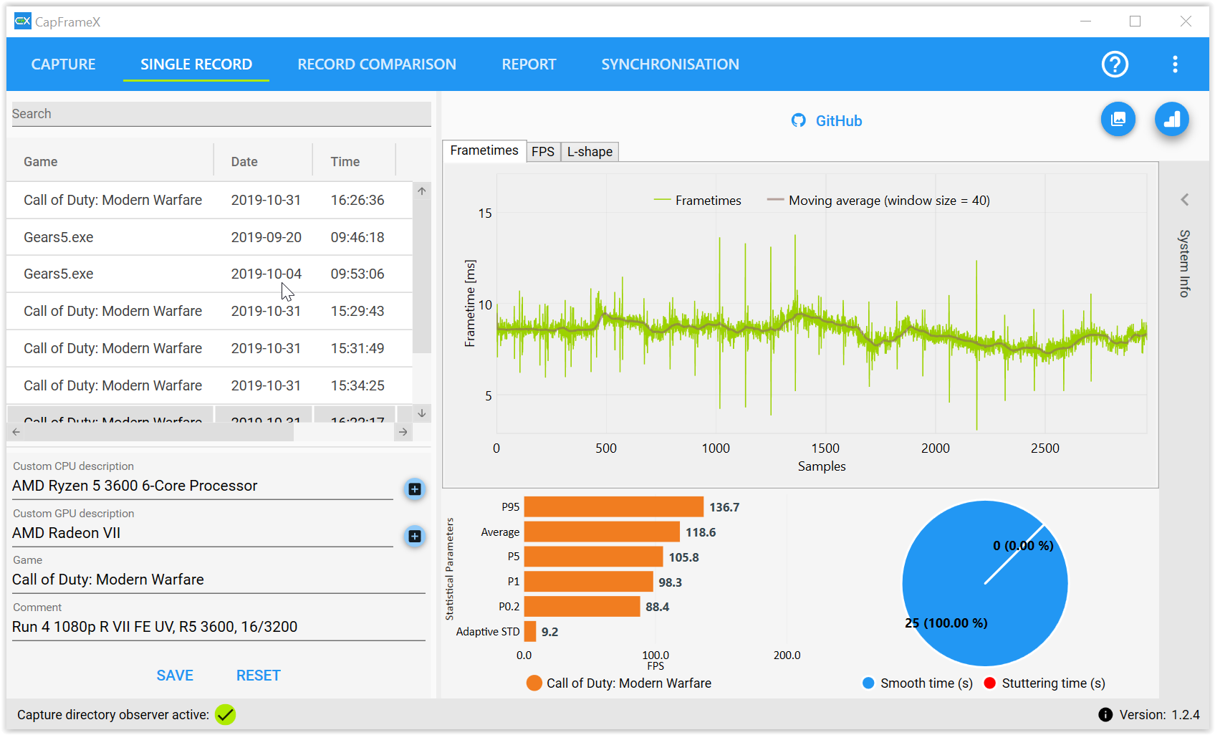The height and width of the screenshot is (735, 1215).
Task: Select Call of Duty record at 15:34:25
Action: click(x=210, y=385)
